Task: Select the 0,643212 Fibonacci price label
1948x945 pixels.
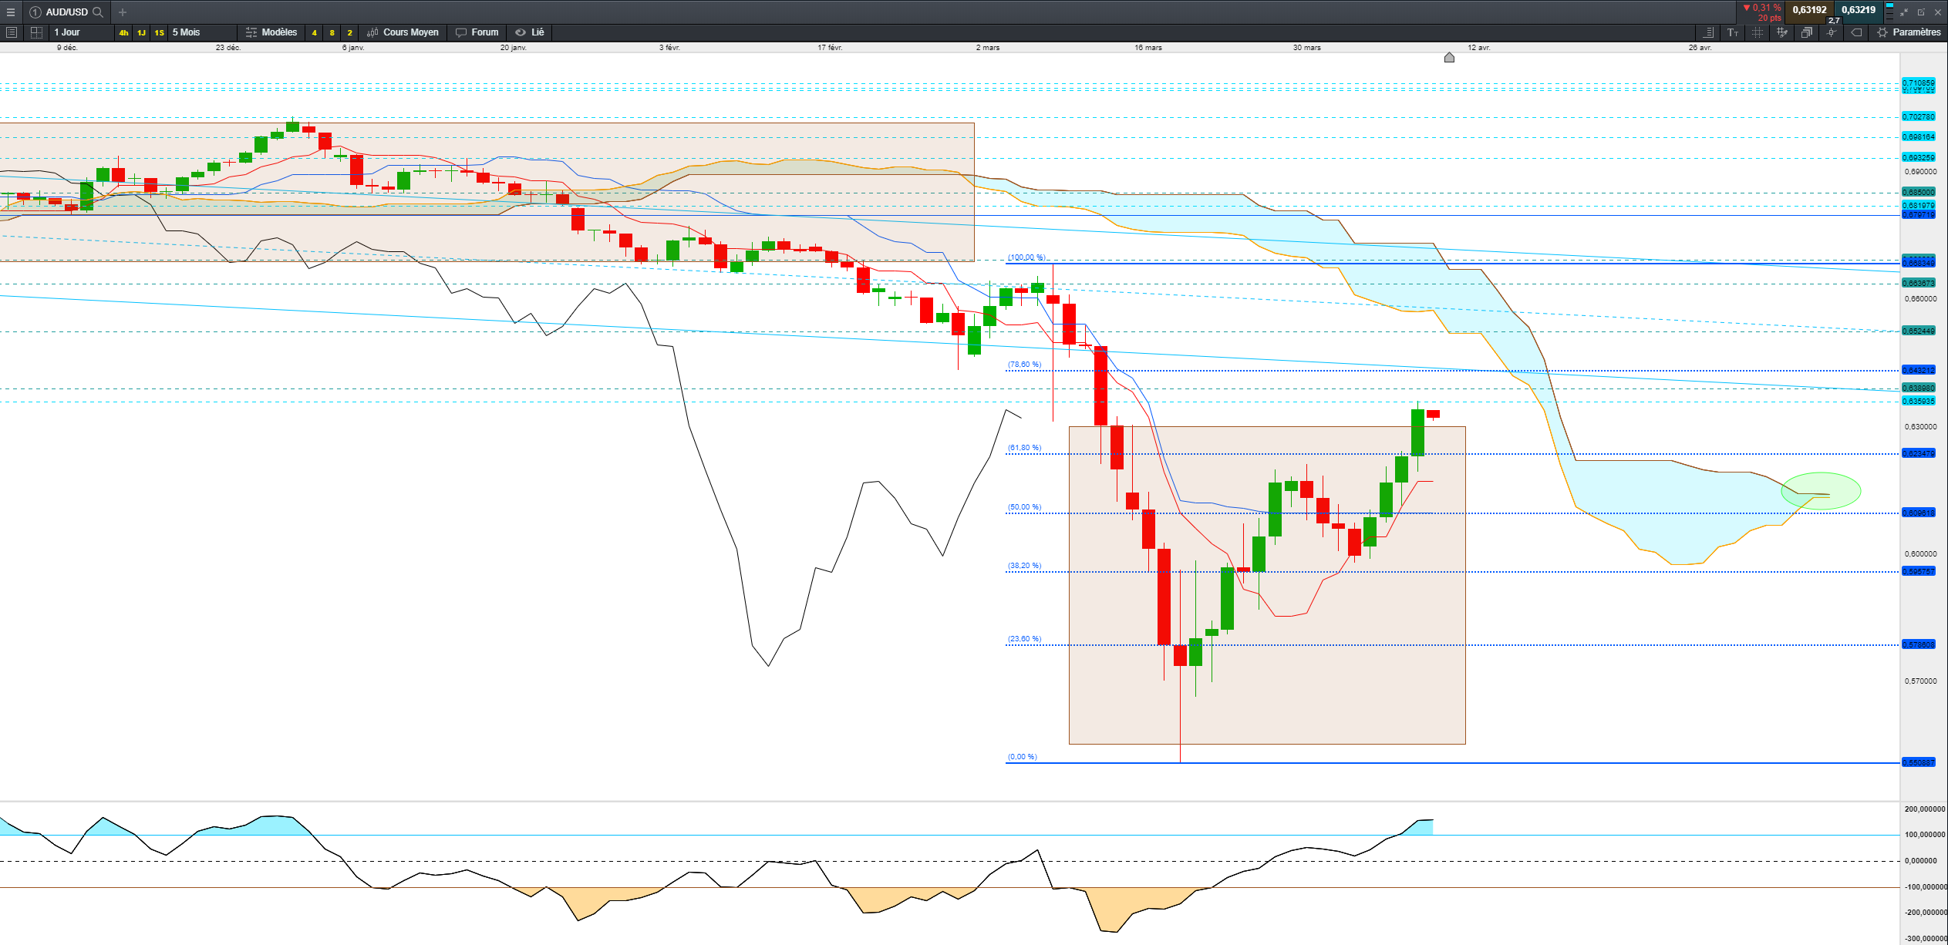Action: pyautogui.click(x=1918, y=371)
